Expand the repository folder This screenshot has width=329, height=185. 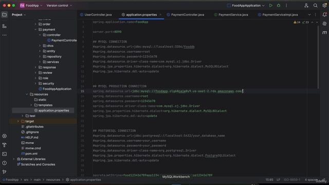(x=40, y=57)
